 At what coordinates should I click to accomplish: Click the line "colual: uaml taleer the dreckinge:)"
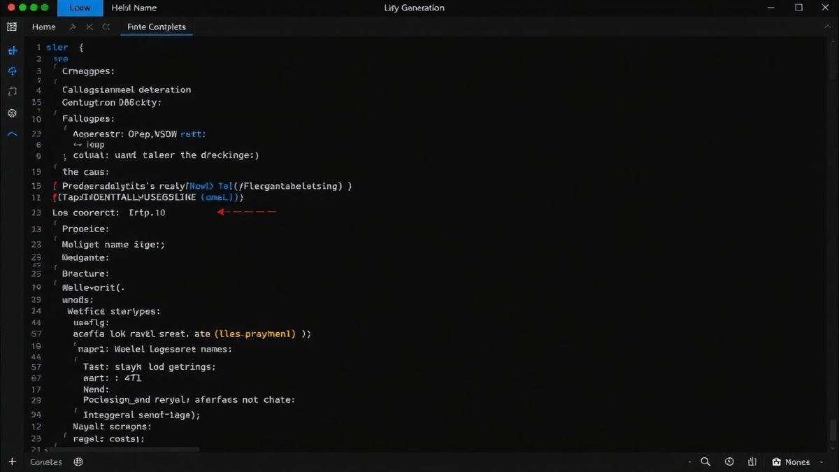166,155
